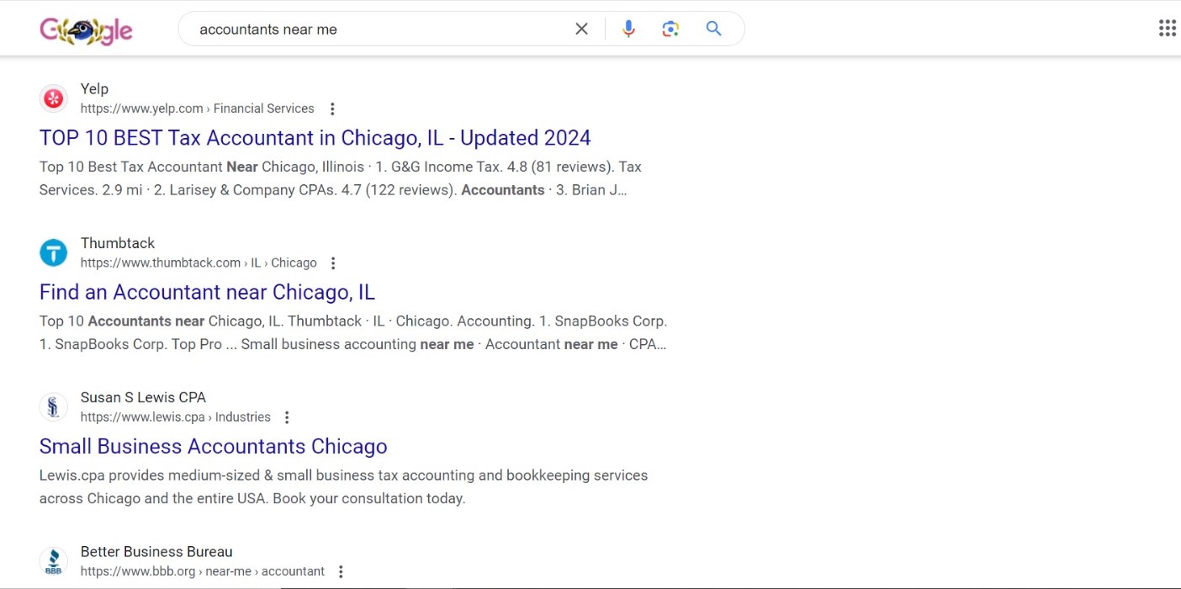Open the Google apps grid
The height and width of the screenshot is (589, 1181).
[x=1167, y=29]
